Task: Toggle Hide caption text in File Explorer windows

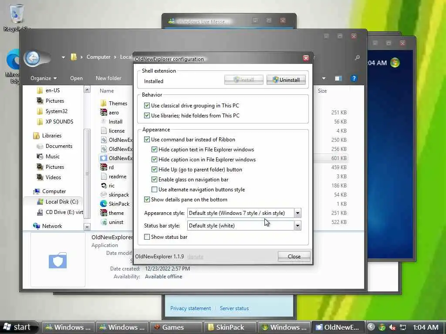Action: click(x=154, y=150)
